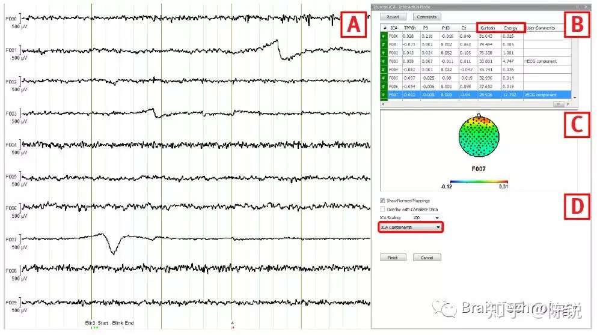Click the table's right scroll arrow
Viewport: 597px width, 335px height.
[x=568, y=104]
